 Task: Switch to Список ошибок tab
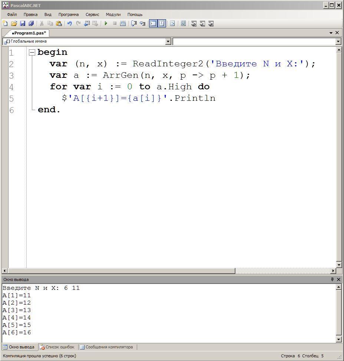pyautogui.click(x=57, y=347)
